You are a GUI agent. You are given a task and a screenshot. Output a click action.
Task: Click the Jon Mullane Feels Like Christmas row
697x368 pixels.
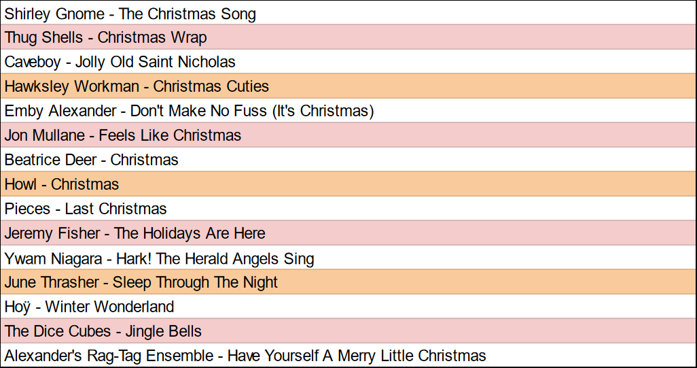coord(123,135)
